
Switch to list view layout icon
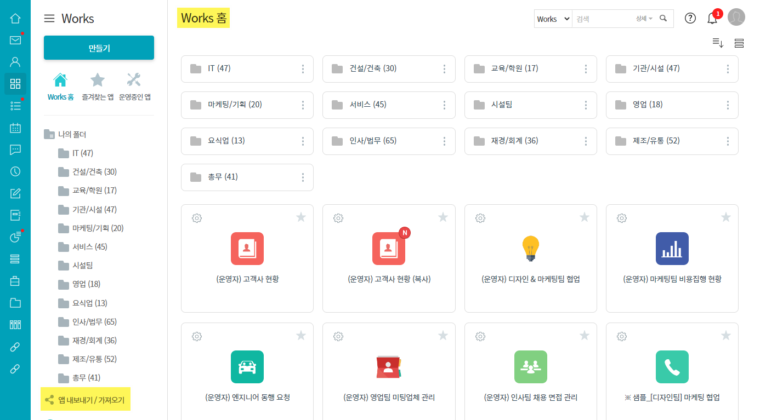click(x=739, y=43)
